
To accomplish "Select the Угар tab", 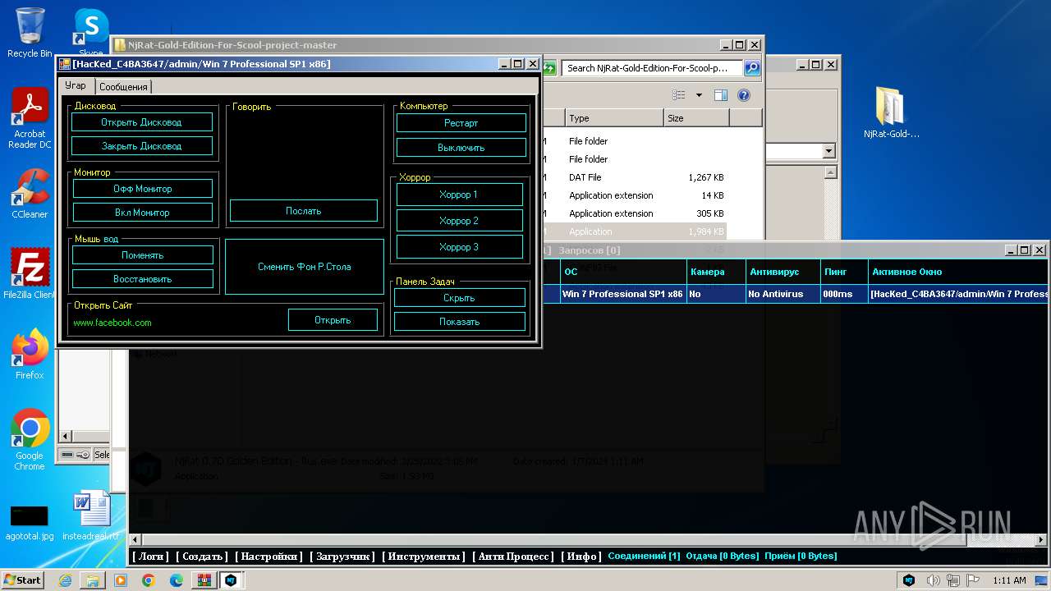I will [76, 85].
